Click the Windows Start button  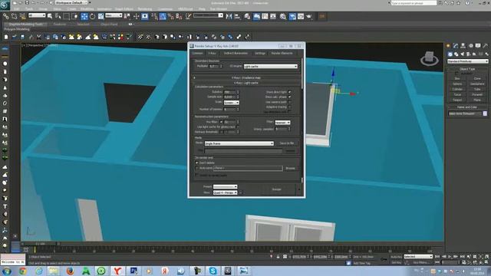coord(7,271)
